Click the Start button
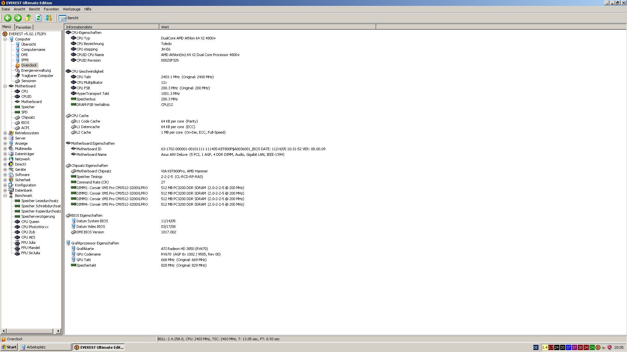The width and height of the screenshot is (627, 352). pos(9,347)
